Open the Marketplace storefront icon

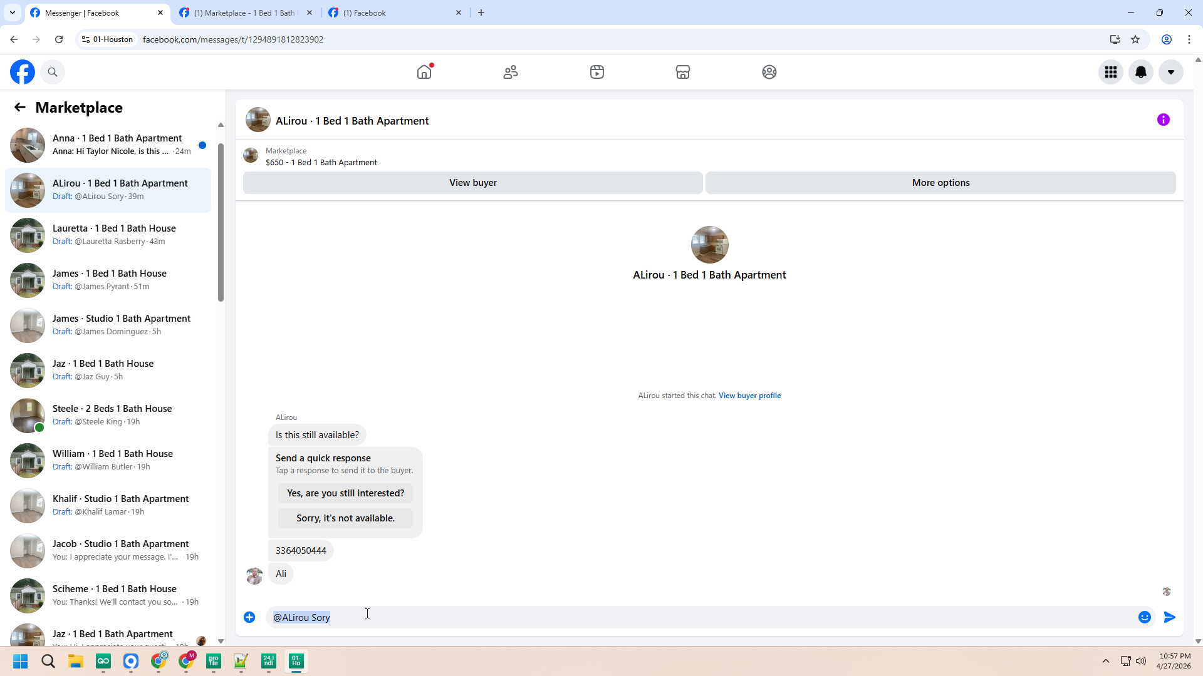pyautogui.click(x=683, y=72)
